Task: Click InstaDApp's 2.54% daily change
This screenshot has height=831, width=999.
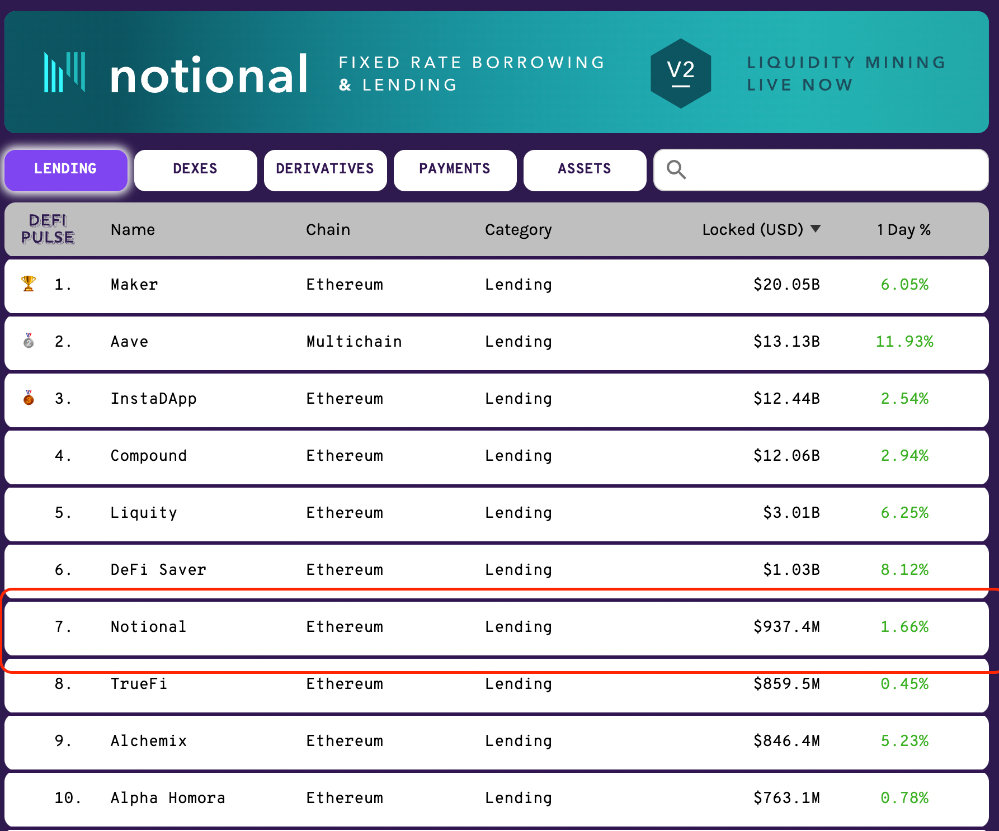Action: point(904,399)
